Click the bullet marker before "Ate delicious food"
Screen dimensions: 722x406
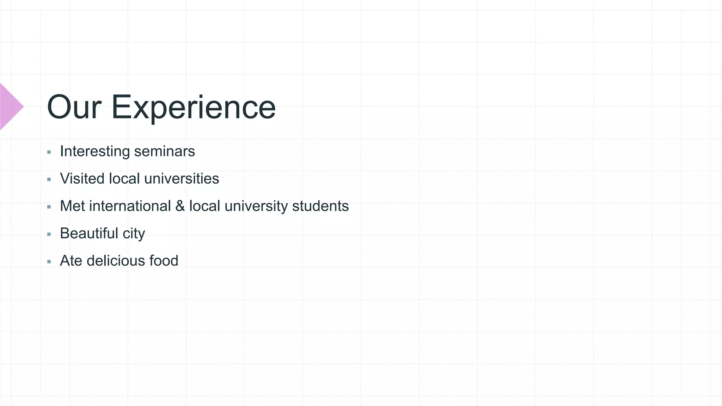(49, 262)
